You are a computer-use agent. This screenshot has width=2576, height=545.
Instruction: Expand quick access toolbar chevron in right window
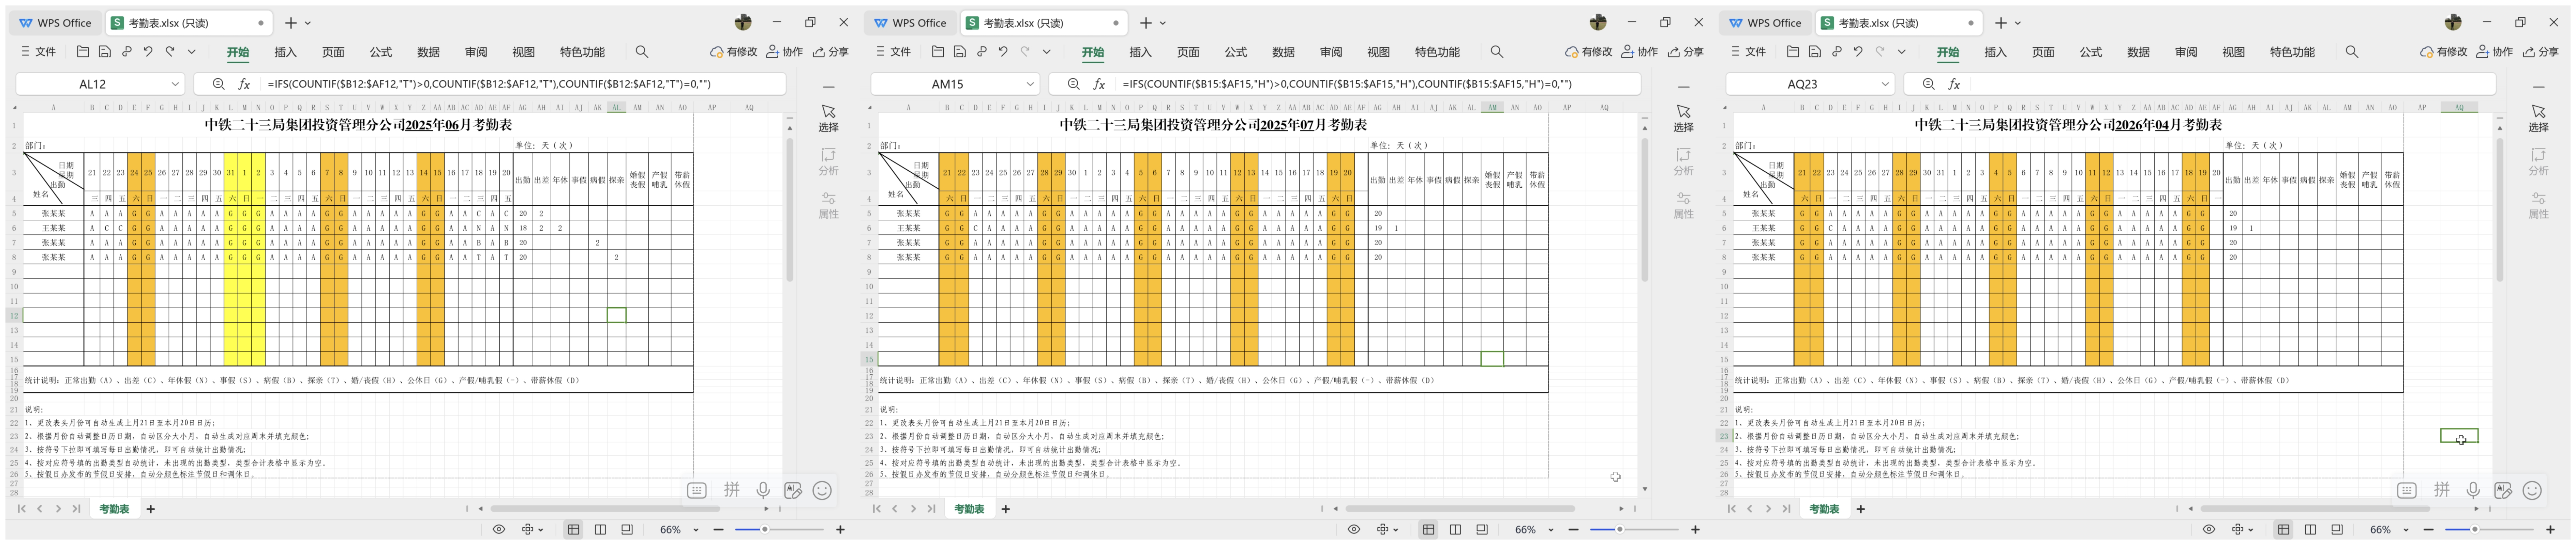click(x=1902, y=52)
